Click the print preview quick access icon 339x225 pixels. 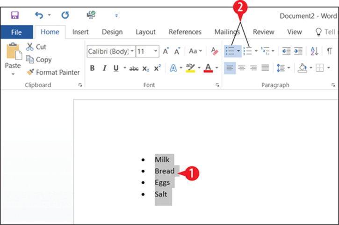pyautogui.click(x=91, y=15)
